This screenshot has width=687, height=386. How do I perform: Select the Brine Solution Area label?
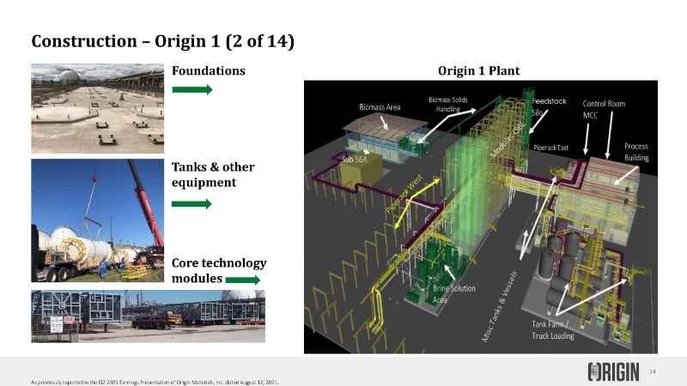[x=453, y=294]
